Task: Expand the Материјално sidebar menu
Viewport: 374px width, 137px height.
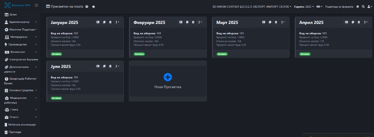Action: click(20, 37)
